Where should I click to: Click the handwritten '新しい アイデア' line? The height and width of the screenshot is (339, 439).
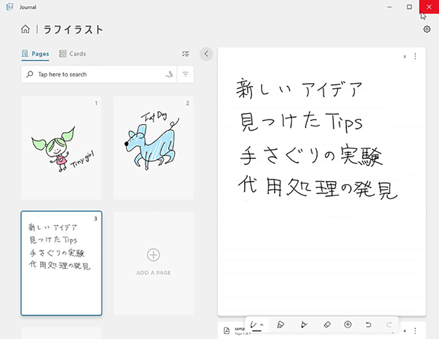(299, 89)
